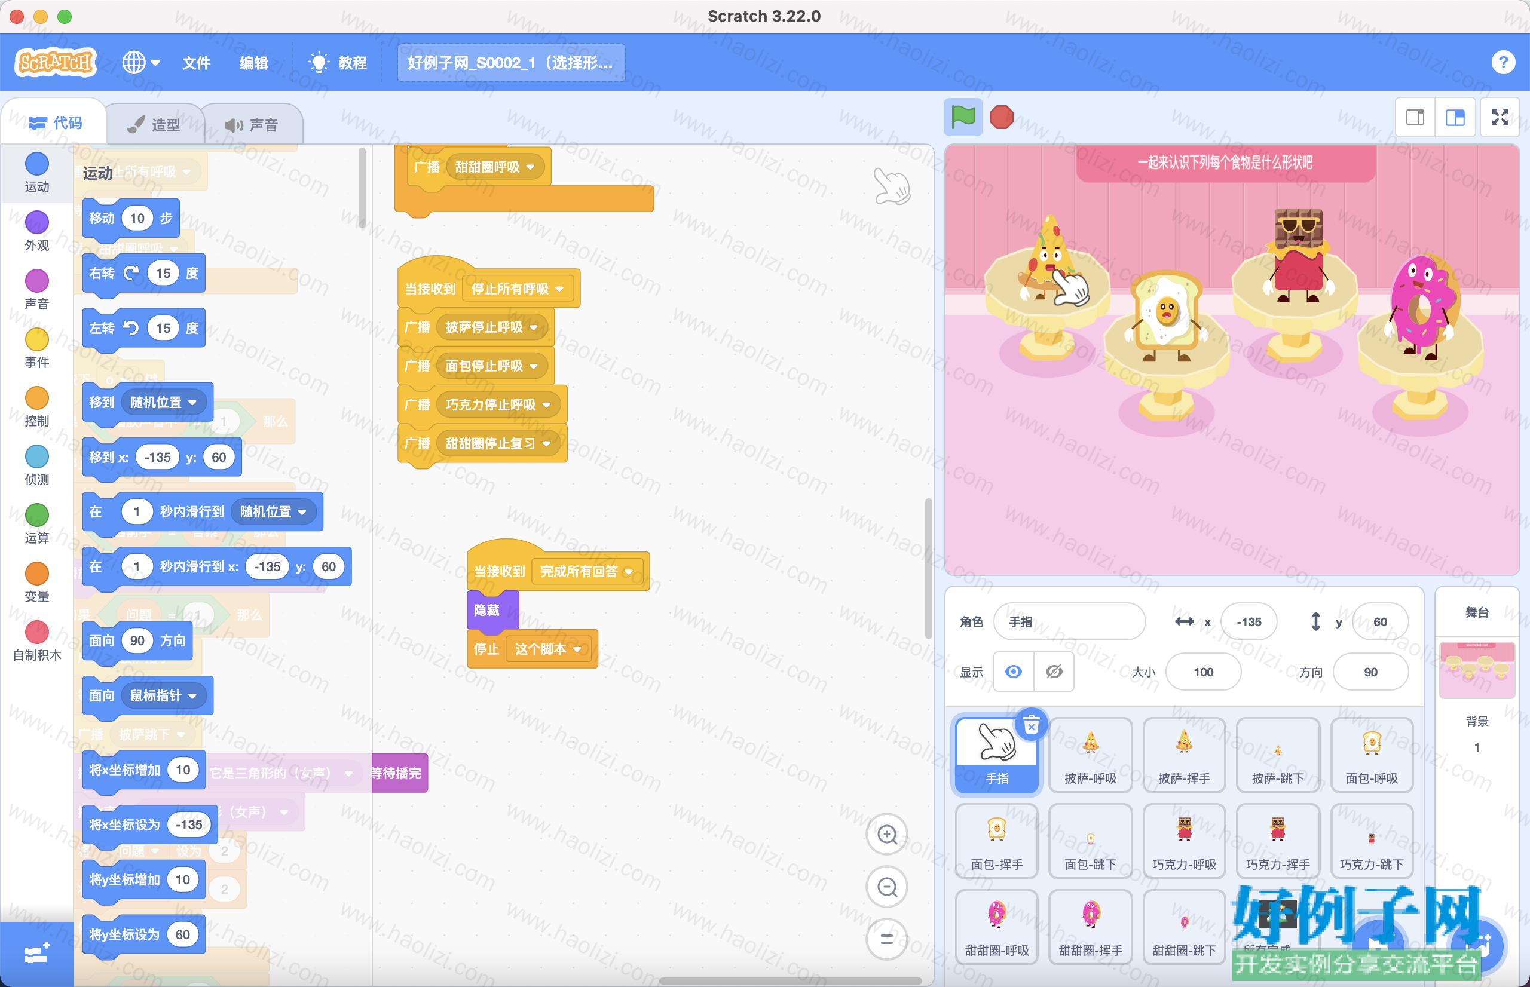Open the language globe menu

(141, 62)
